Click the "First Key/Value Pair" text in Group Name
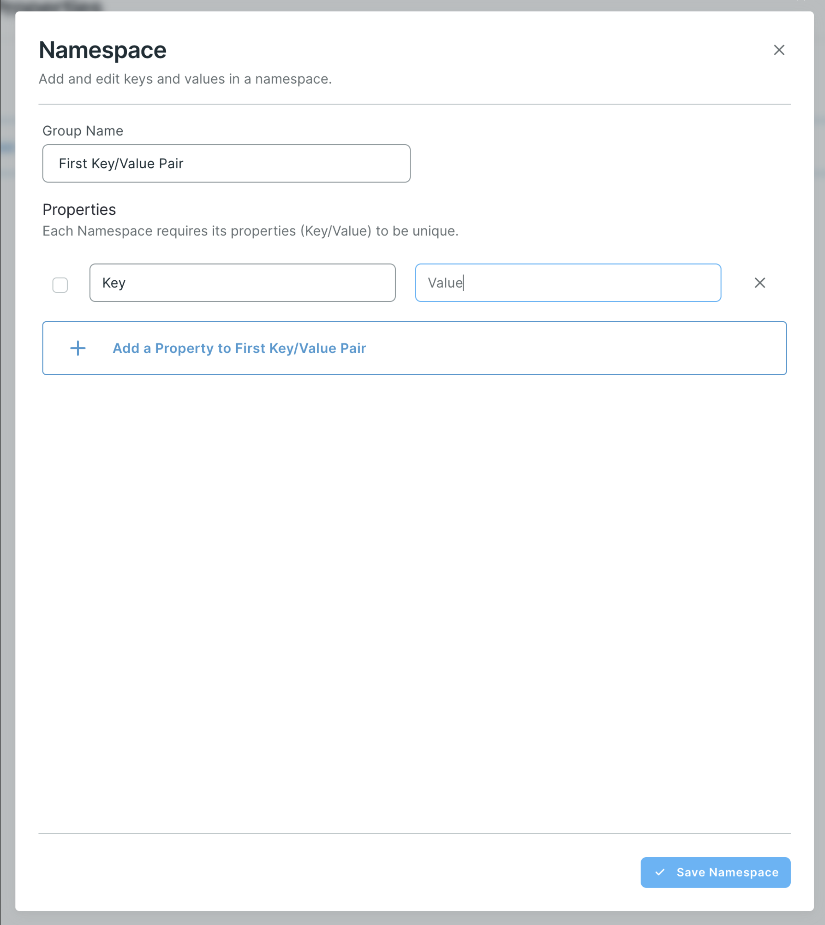Viewport: 825px width, 925px height. coord(121,164)
